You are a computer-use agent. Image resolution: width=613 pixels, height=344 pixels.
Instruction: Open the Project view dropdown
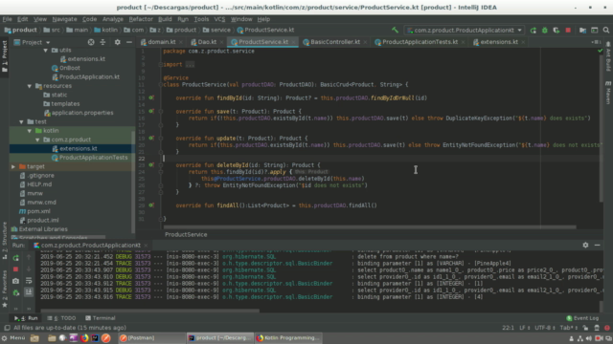click(x=32, y=42)
